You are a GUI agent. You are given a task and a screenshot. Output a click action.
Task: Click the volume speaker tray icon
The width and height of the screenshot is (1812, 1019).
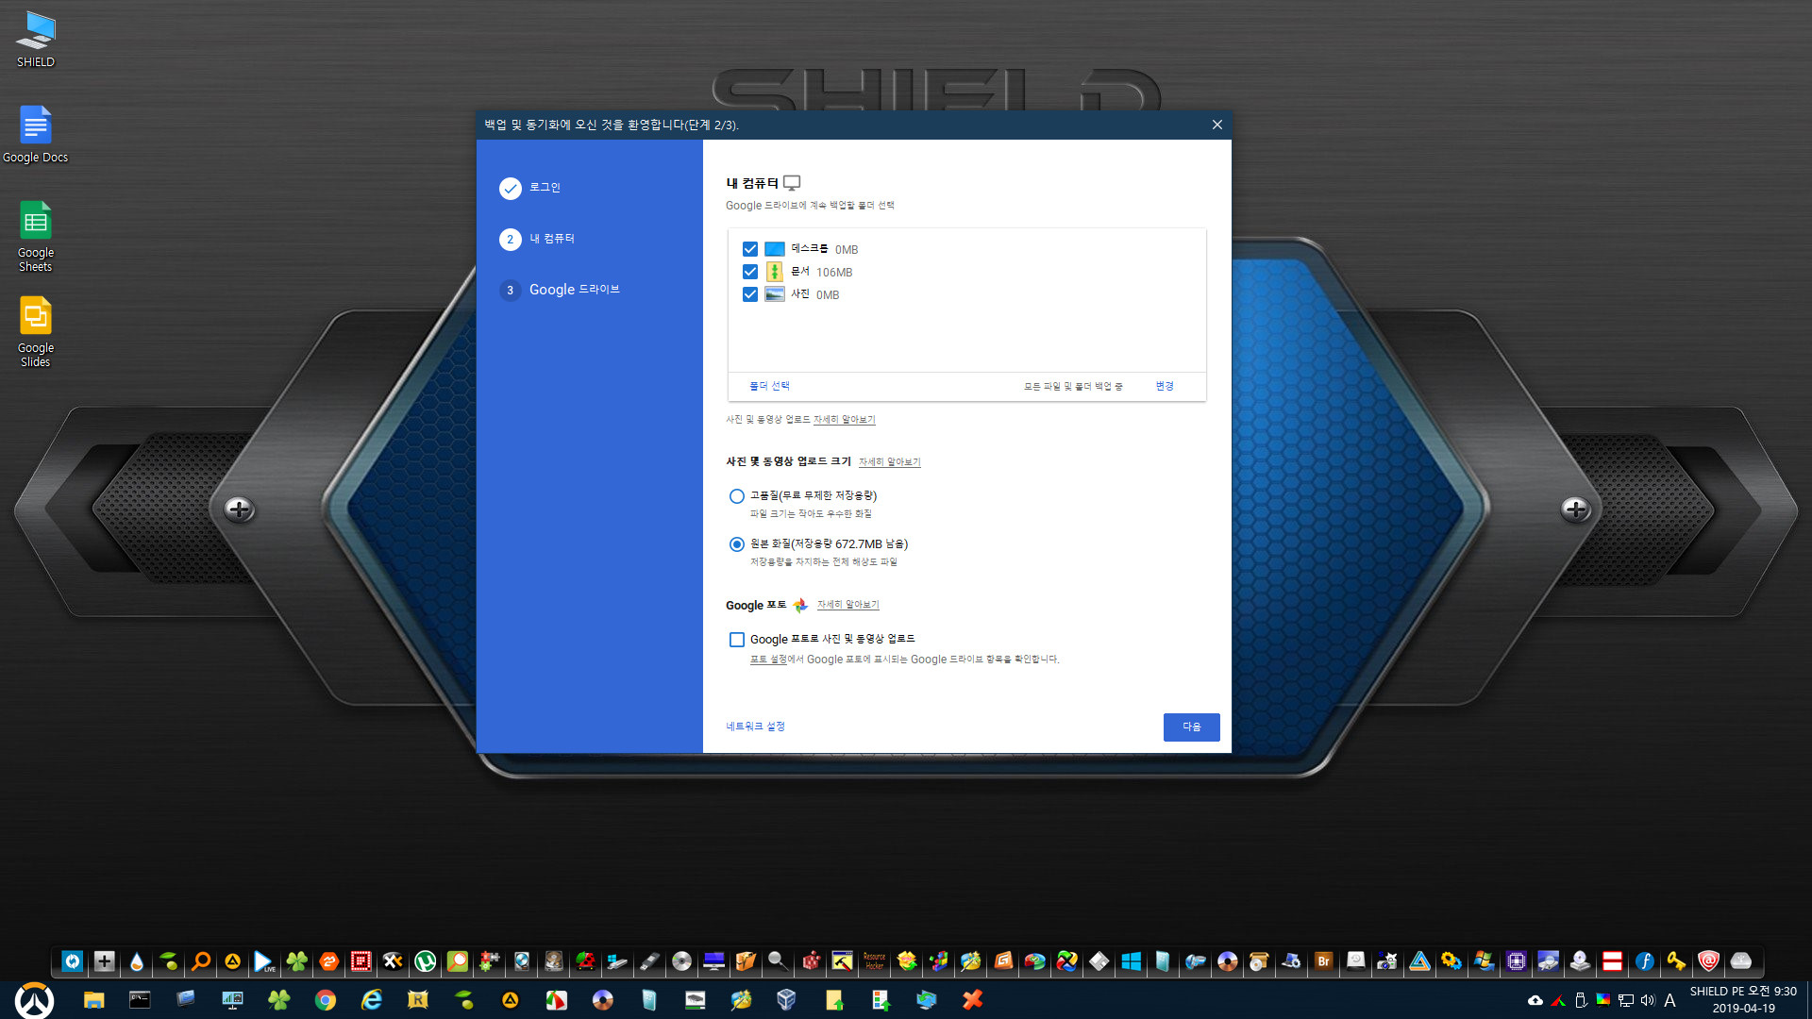point(1648,1000)
